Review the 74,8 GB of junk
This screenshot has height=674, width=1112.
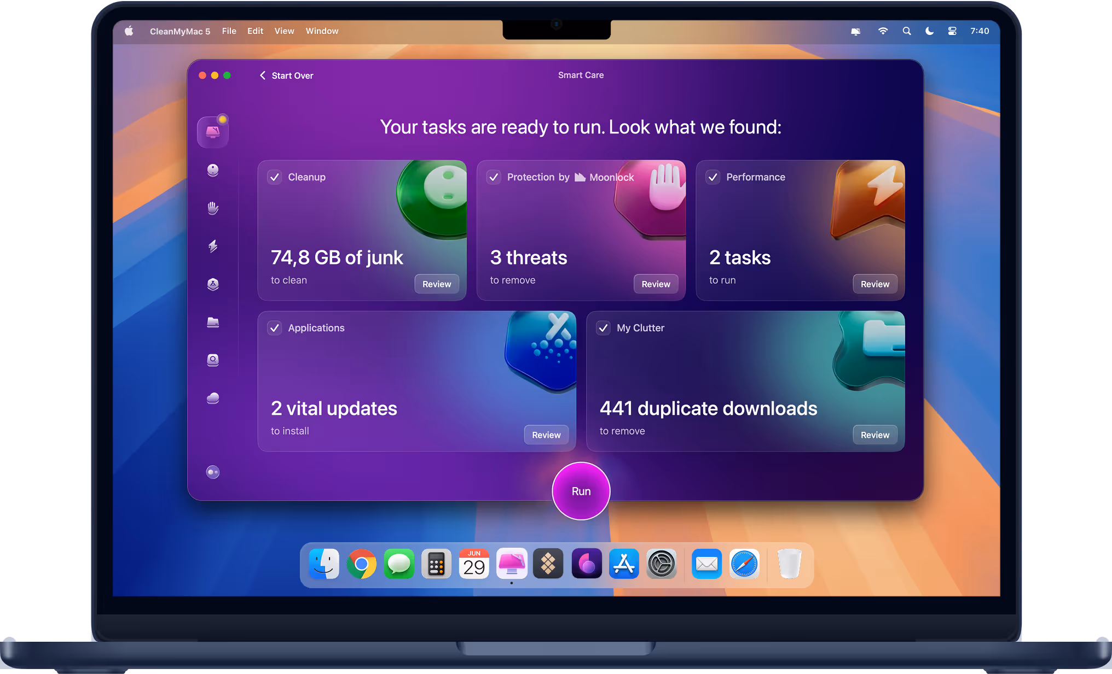[437, 284]
